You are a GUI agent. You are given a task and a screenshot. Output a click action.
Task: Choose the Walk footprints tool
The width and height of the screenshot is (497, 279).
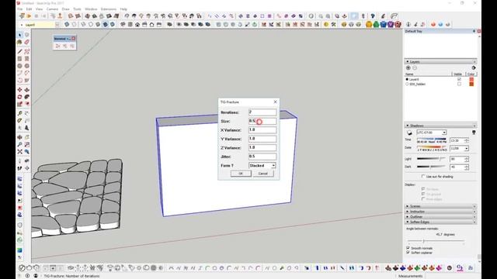click(20, 168)
